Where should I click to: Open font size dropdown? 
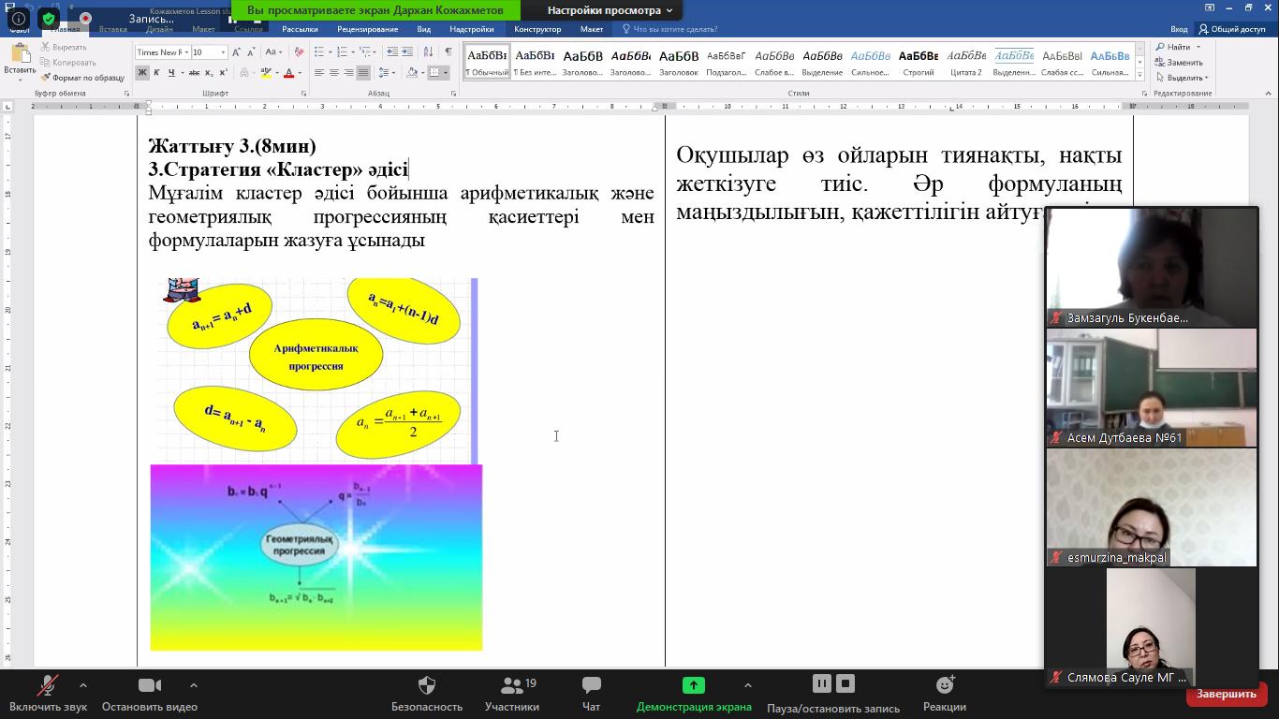[x=223, y=52]
